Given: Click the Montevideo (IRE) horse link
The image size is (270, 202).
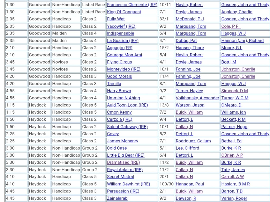Looking at the screenshot, I should click(123, 69).
